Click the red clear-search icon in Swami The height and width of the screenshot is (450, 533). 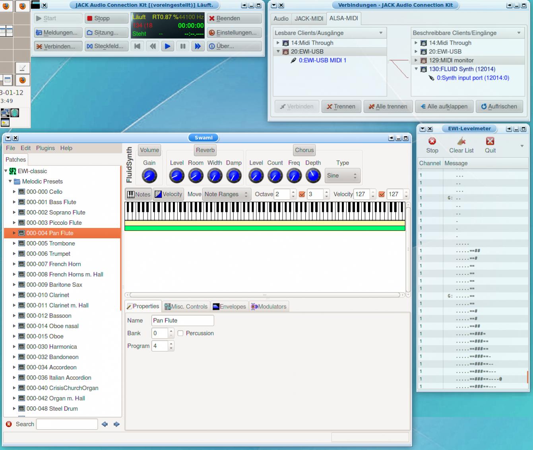pos(9,424)
